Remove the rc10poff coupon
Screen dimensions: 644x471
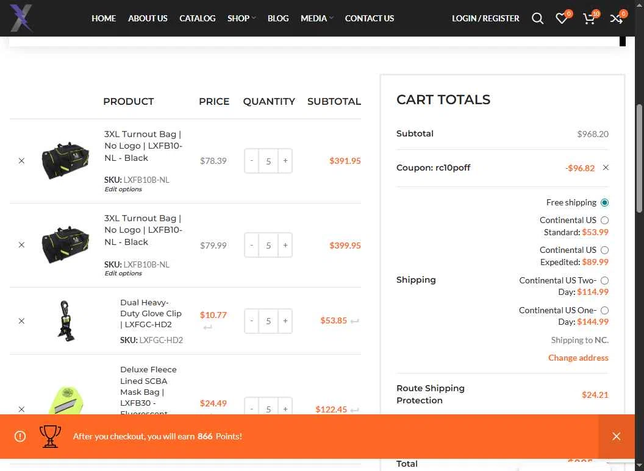[x=606, y=168]
